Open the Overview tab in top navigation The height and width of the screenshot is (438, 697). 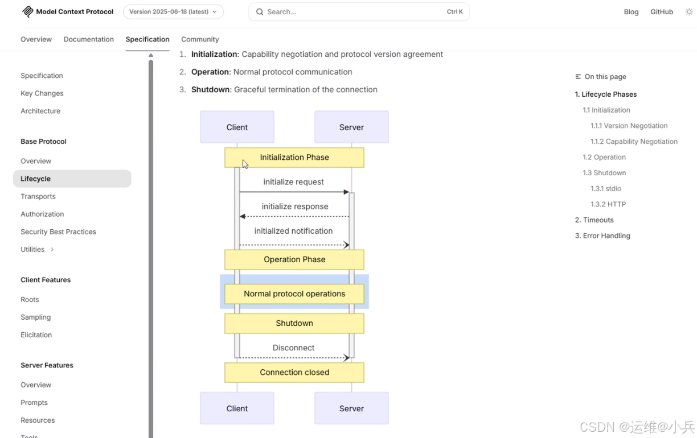pyautogui.click(x=36, y=39)
